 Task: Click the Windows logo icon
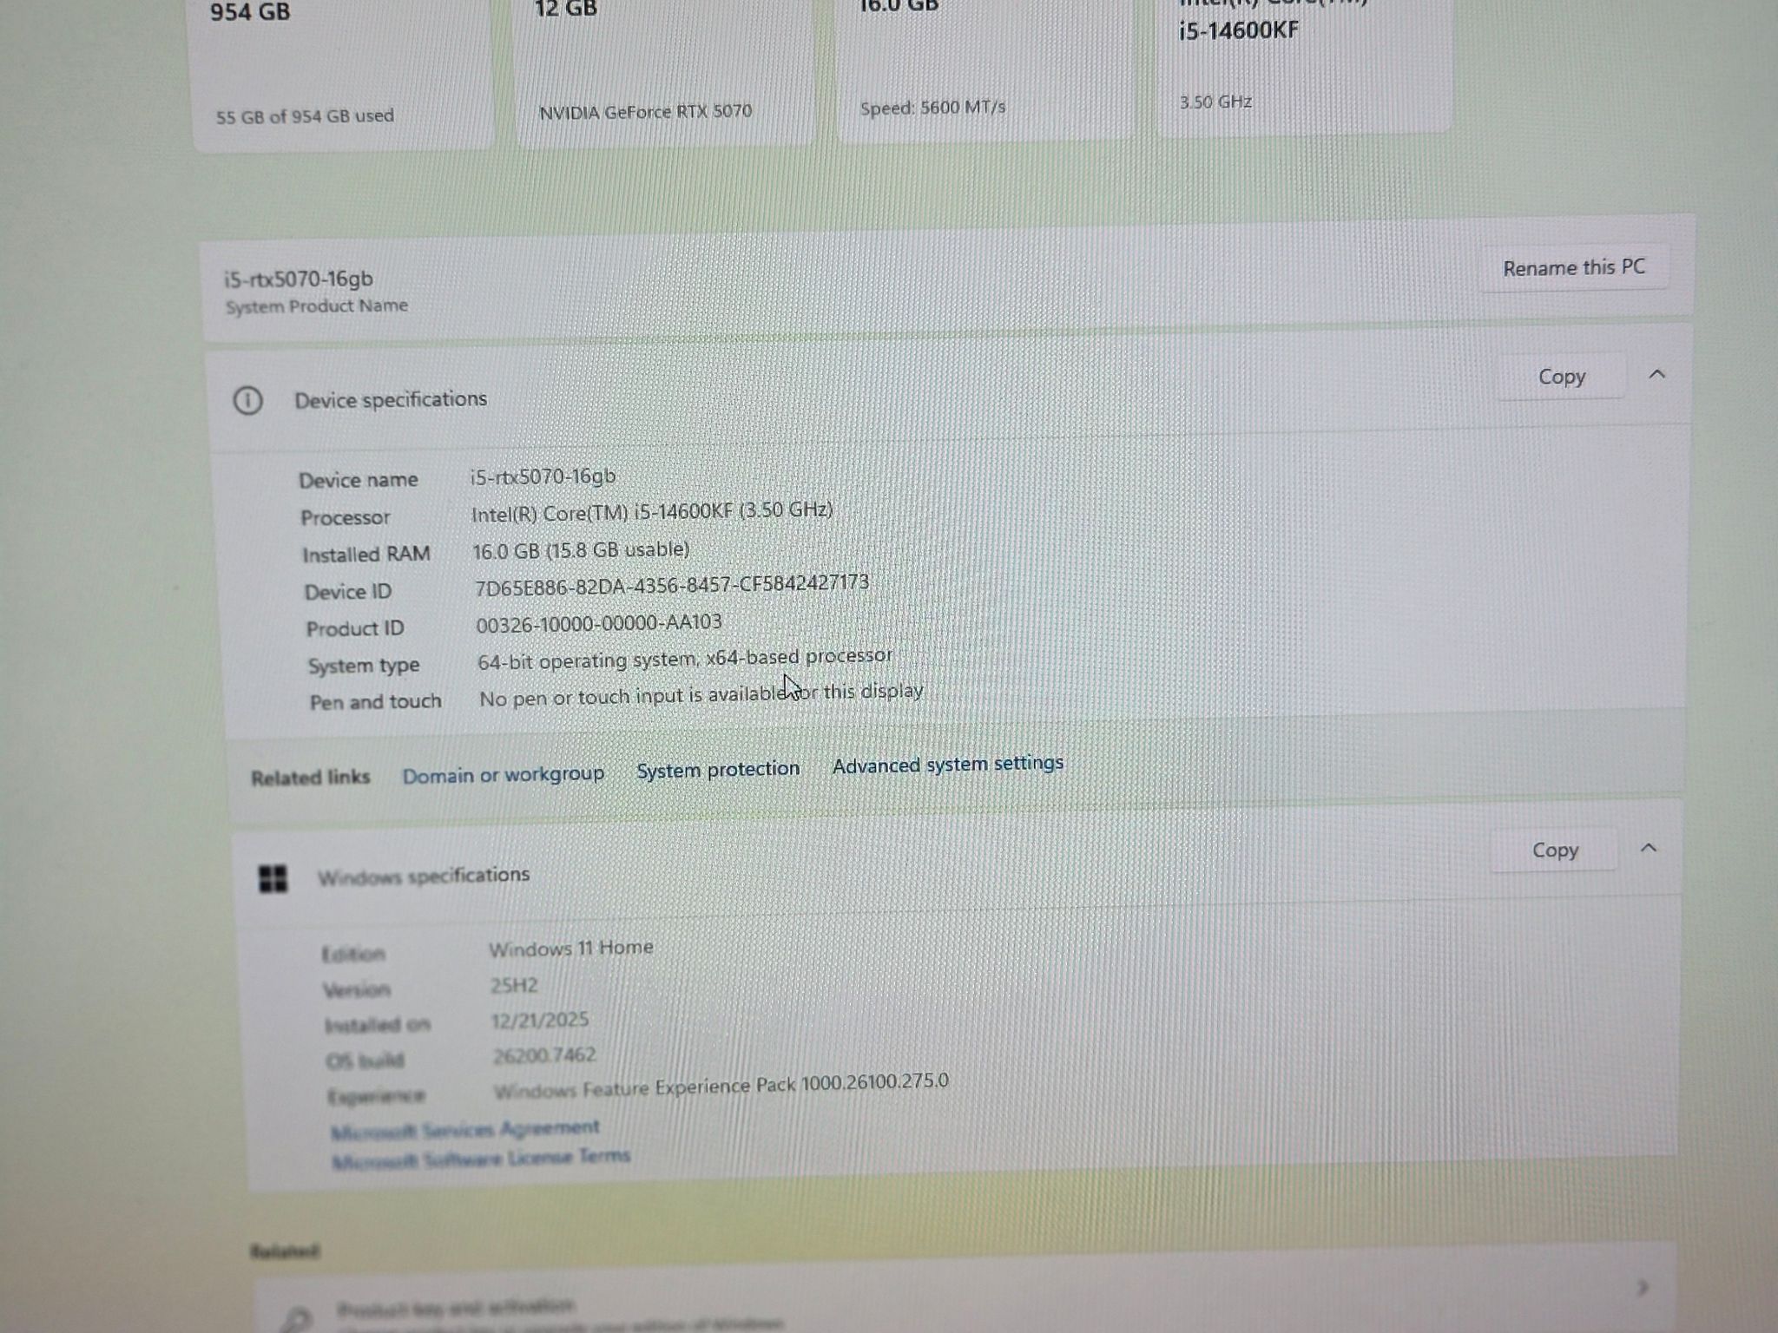(x=273, y=879)
